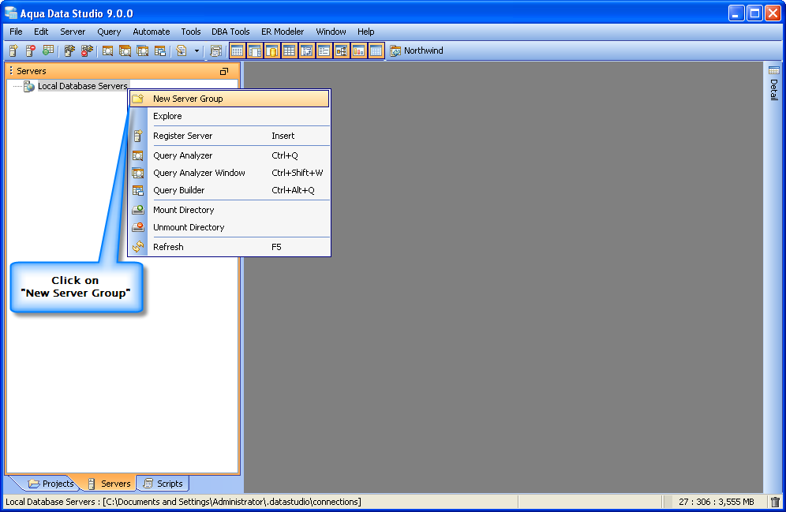Choose Mount Directory in the context menu
The width and height of the screenshot is (786, 512).
pyautogui.click(x=230, y=210)
